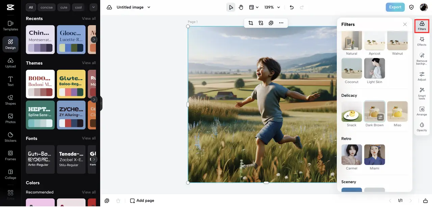Open the Stickers panel

coord(10,137)
